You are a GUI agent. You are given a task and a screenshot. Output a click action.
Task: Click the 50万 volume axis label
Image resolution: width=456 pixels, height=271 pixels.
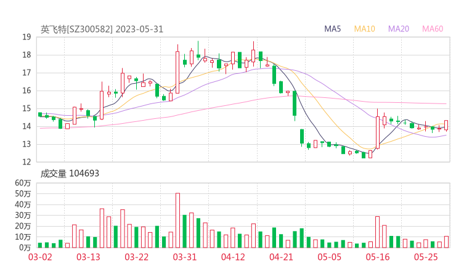23,193
